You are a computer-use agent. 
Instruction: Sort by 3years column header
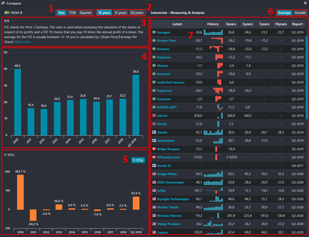click(x=231, y=24)
